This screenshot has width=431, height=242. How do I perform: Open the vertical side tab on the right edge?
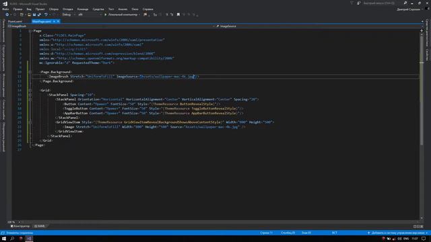point(427,32)
